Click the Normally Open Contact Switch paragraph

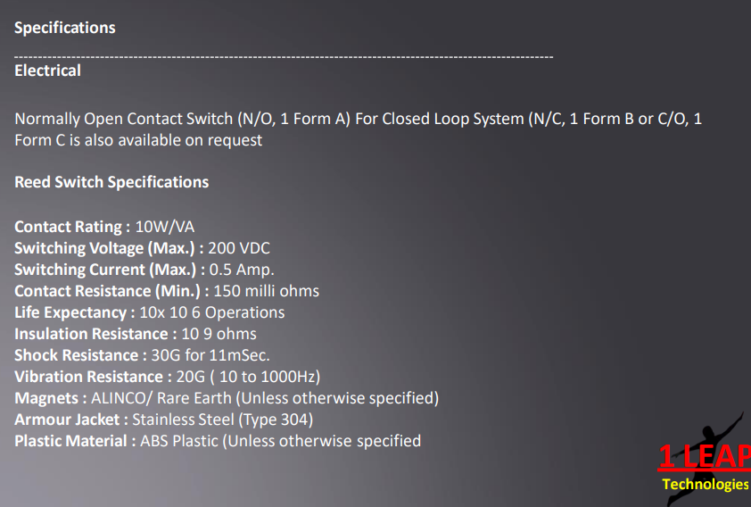pos(357,129)
